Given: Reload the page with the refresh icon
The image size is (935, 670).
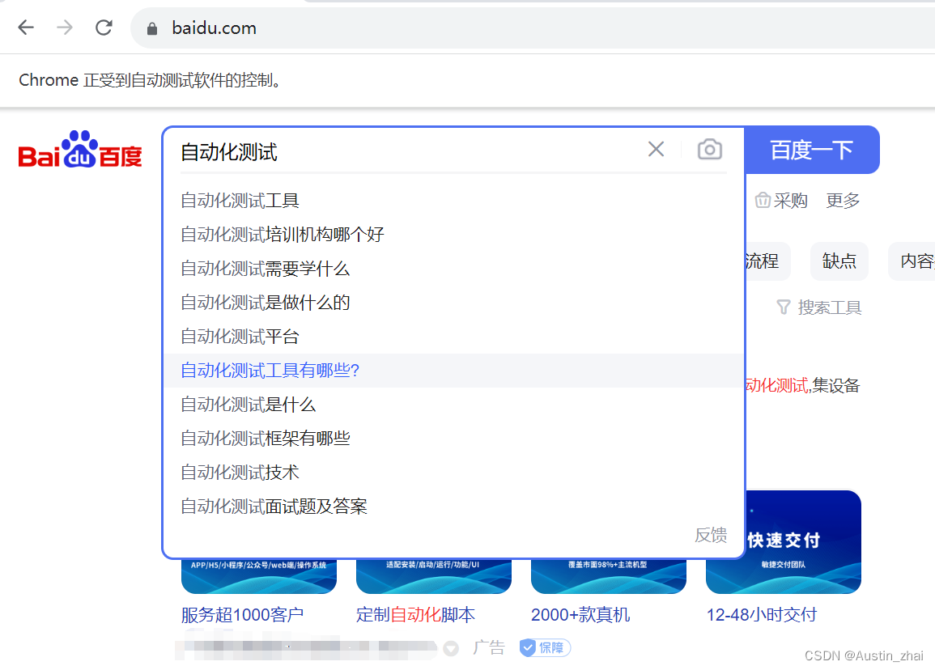Looking at the screenshot, I should (x=104, y=28).
